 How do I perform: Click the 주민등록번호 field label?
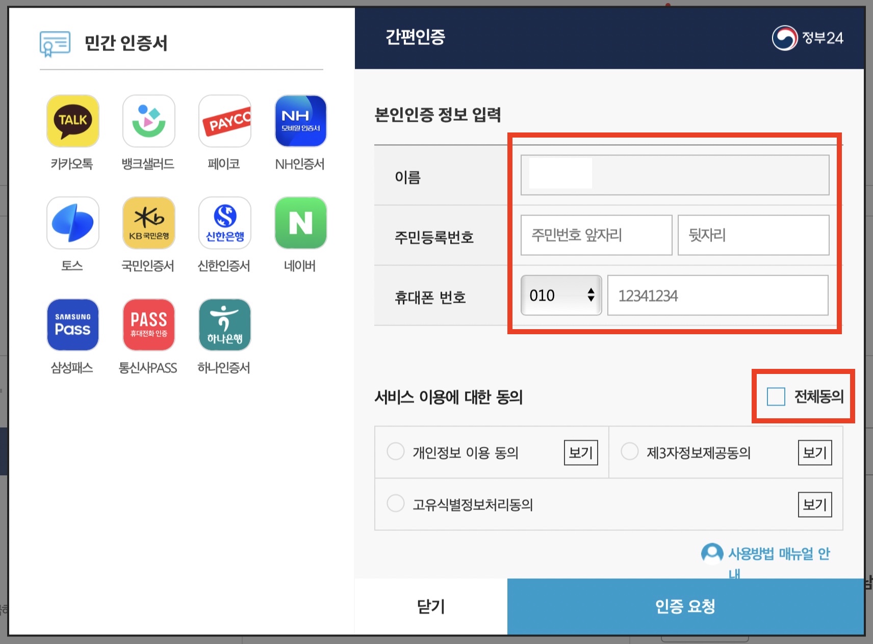point(434,237)
